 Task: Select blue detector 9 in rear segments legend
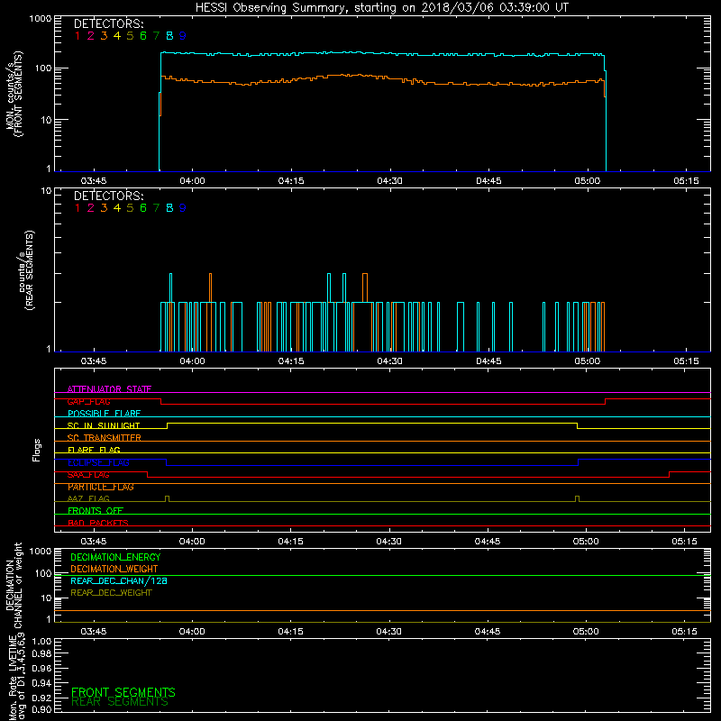point(183,208)
